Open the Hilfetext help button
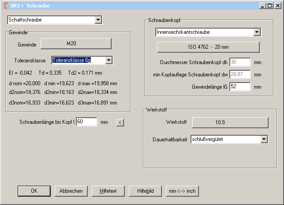Viewport: 284px width, 205px height. click(108, 191)
